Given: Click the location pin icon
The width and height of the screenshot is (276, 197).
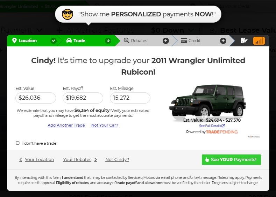Looking at the screenshot, I should (x=14, y=40).
